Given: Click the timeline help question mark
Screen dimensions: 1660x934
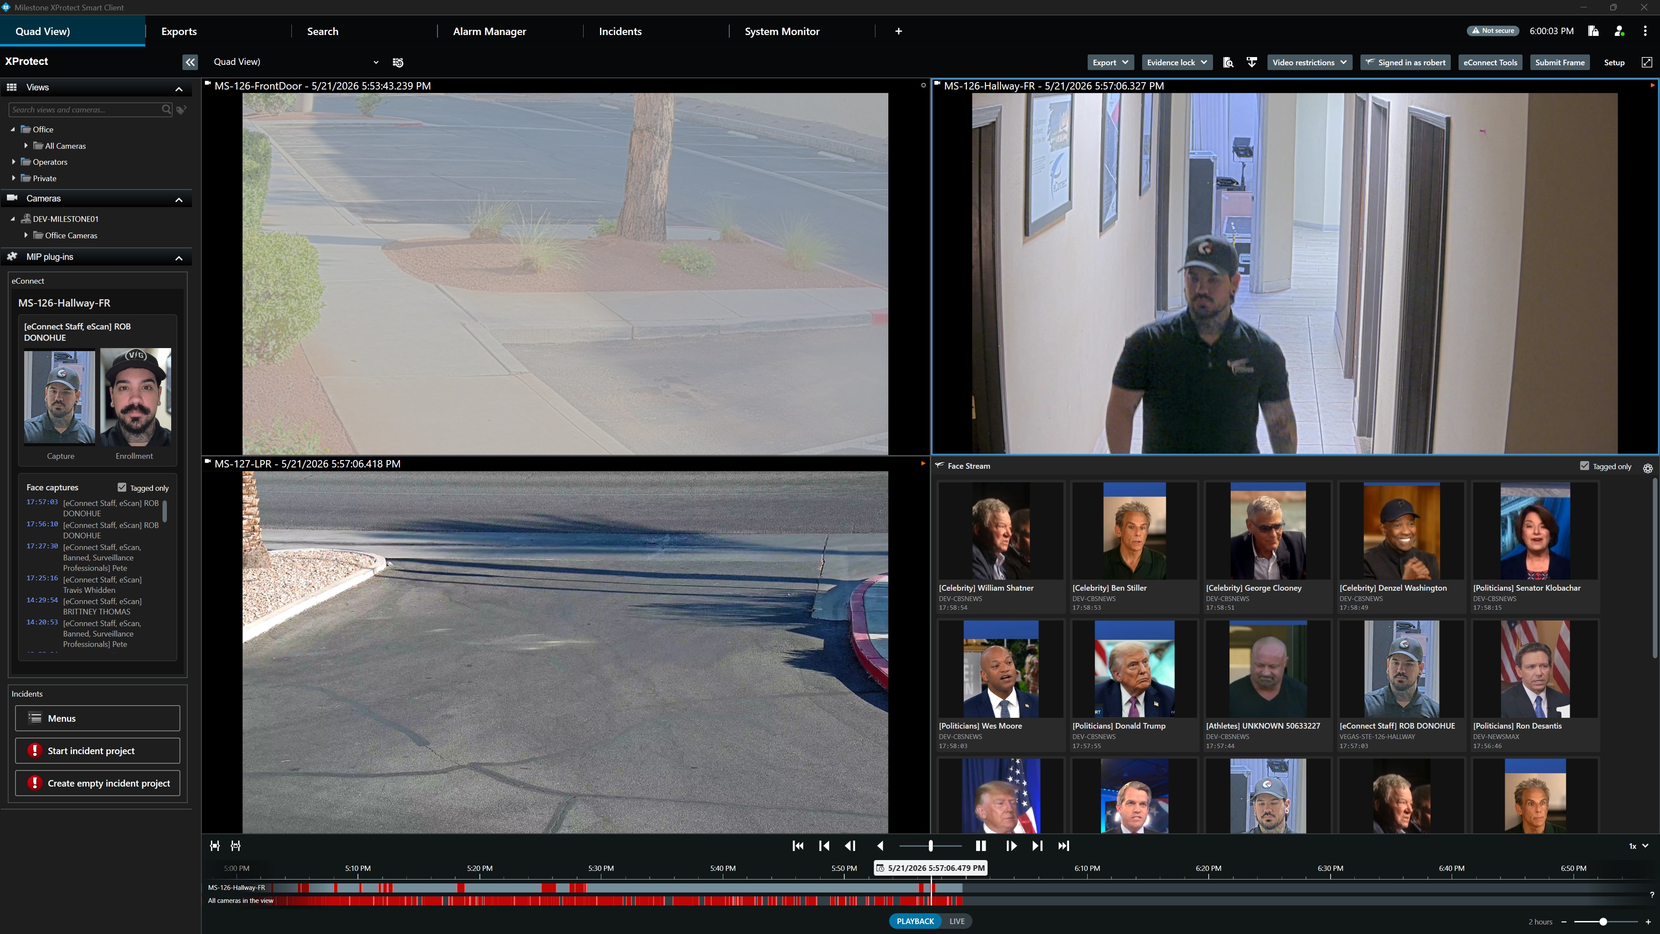Looking at the screenshot, I should (x=1652, y=895).
